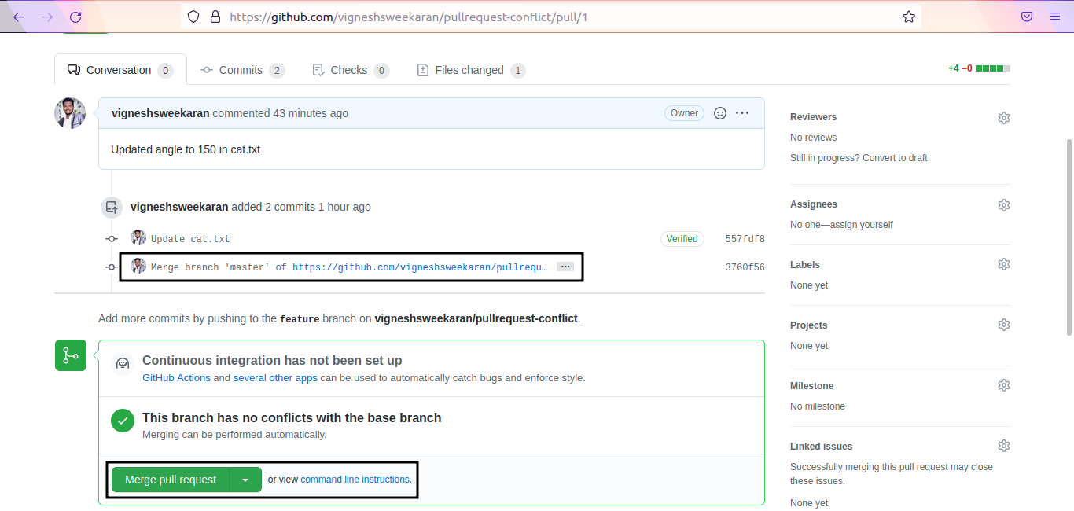1074x511 pixels.
Task: Click the Projects gear icon
Action: pos(1003,325)
